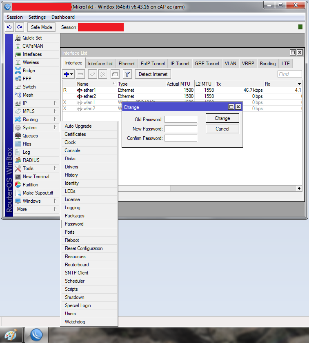
Task: Open Mesh from sidebar
Action: click(36, 95)
